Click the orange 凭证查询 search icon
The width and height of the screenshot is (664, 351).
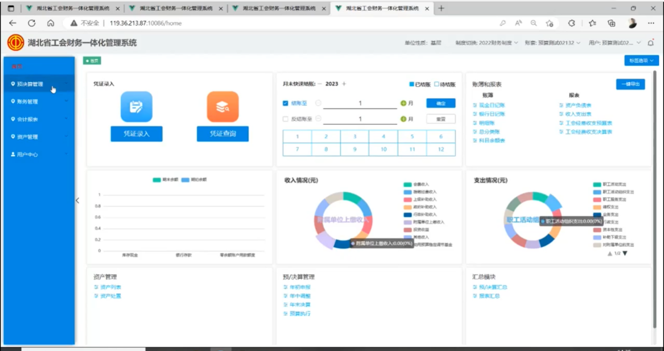tap(223, 107)
